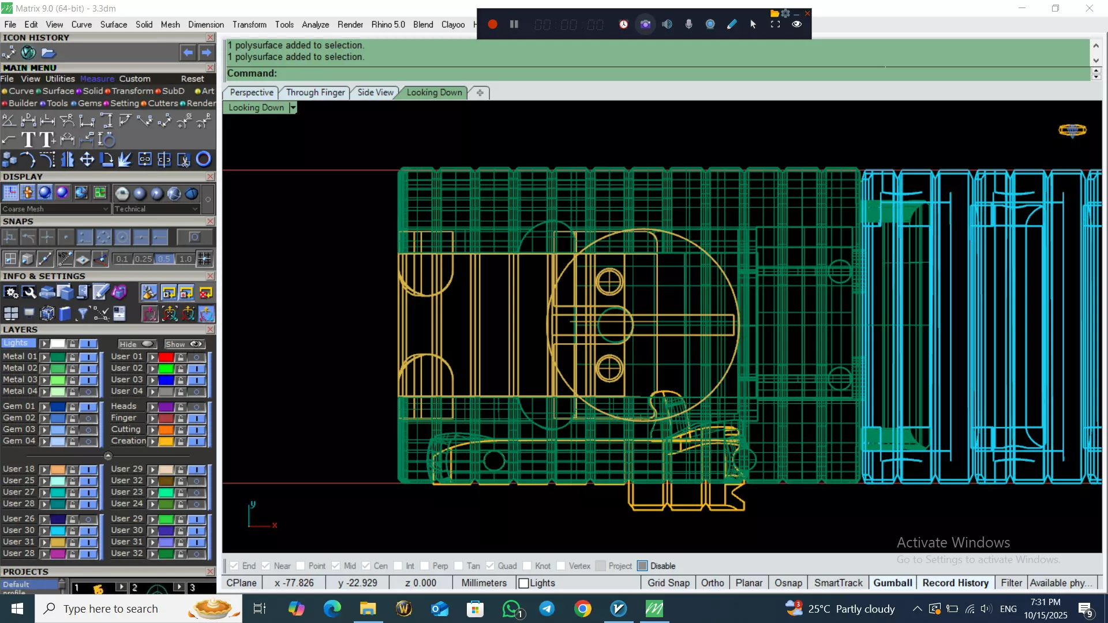Click the red color swatch of User 01 layer
Image resolution: width=1108 pixels, height=623 pixels.
(166, 357)
